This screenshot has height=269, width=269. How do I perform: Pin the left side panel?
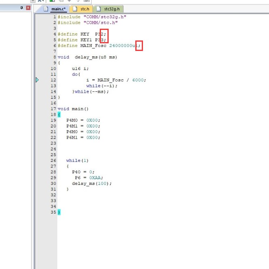(22, 8)
